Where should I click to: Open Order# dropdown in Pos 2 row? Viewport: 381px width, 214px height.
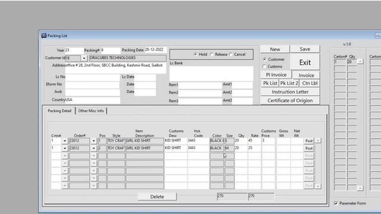pyautogui.click(x=93, y=148)
